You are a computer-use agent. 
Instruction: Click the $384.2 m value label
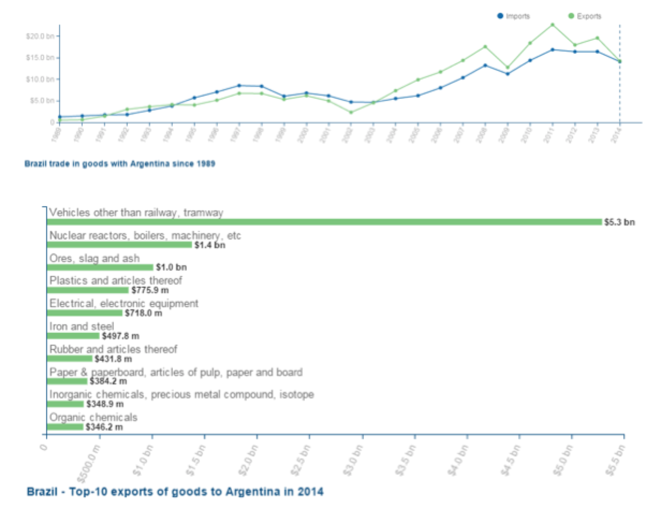click(x=108, y=381)
